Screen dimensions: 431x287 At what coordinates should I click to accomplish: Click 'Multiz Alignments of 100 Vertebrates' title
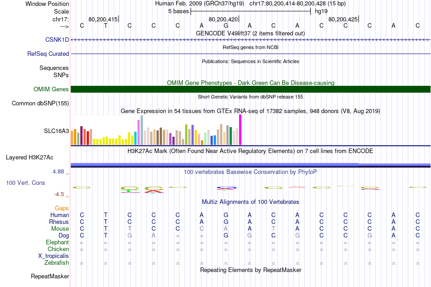250,202
